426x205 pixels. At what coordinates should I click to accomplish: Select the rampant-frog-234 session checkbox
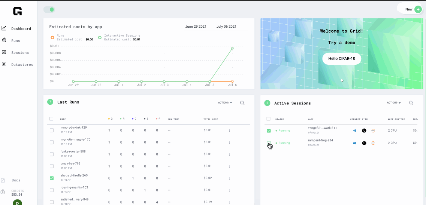click(269, 143)
